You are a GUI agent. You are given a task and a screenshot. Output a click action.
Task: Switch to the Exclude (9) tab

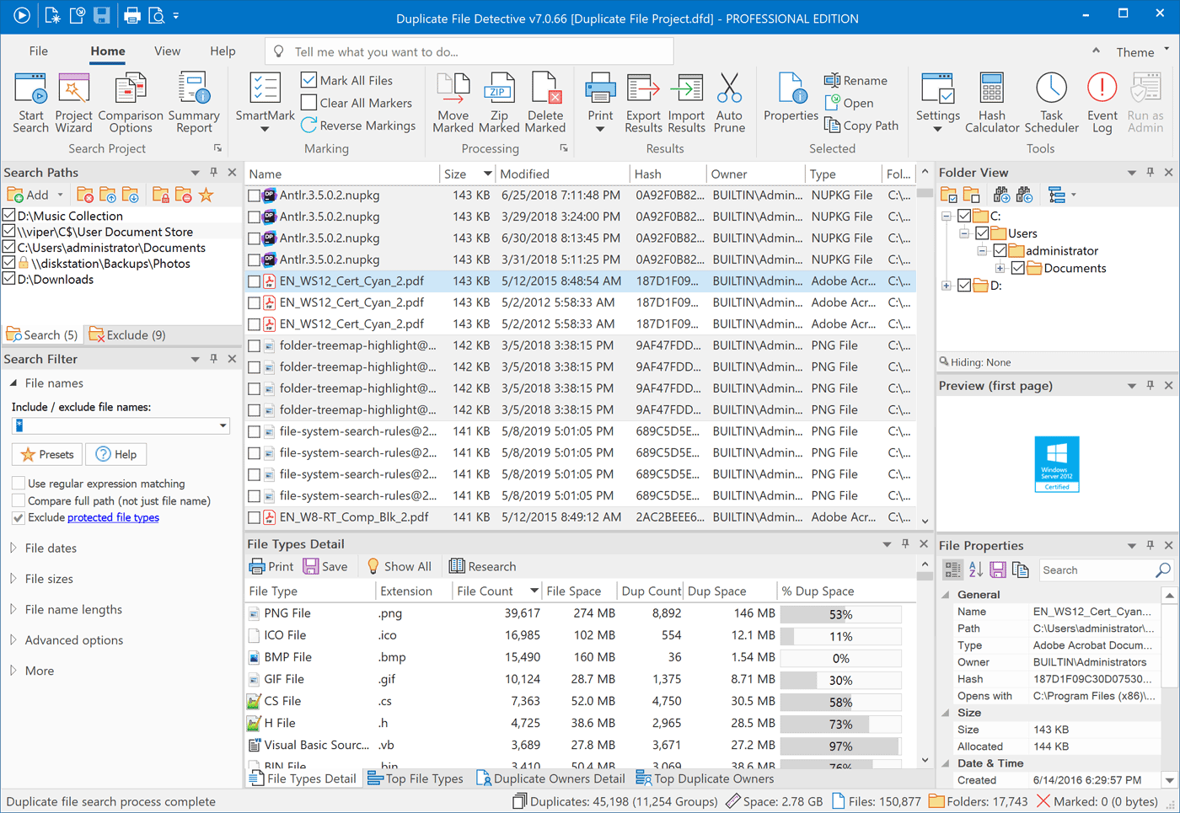127,334
